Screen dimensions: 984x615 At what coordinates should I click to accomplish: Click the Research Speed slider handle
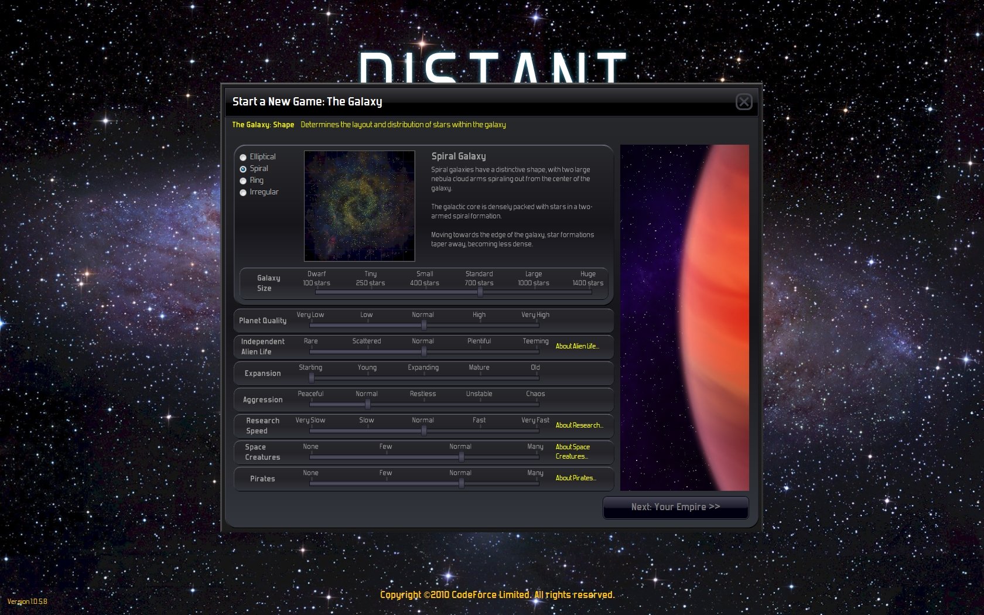pyautogui.click(x=423, y=430)
